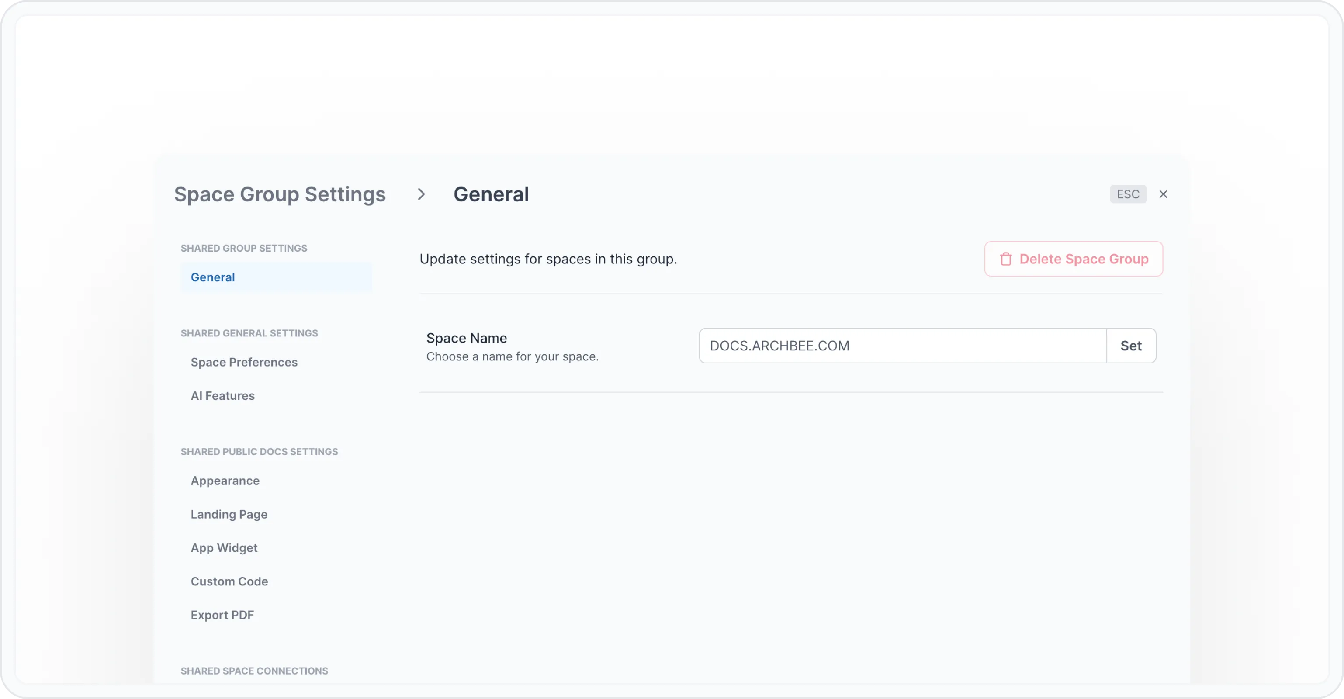Close settings dialog with X icon
This screenshot has height=699, width=1344.
[1163, 194]
